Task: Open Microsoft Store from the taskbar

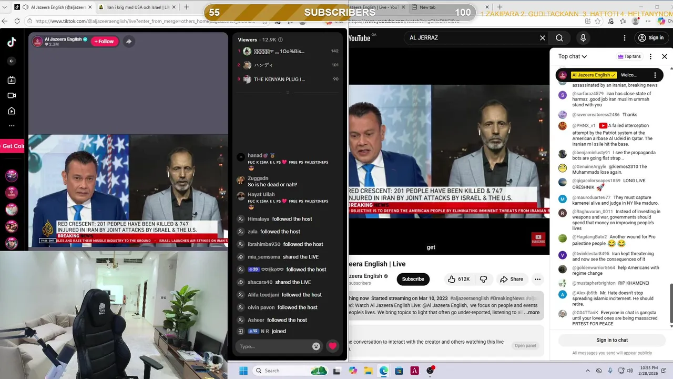Action: pyautogui.click(x=399, y=371)
